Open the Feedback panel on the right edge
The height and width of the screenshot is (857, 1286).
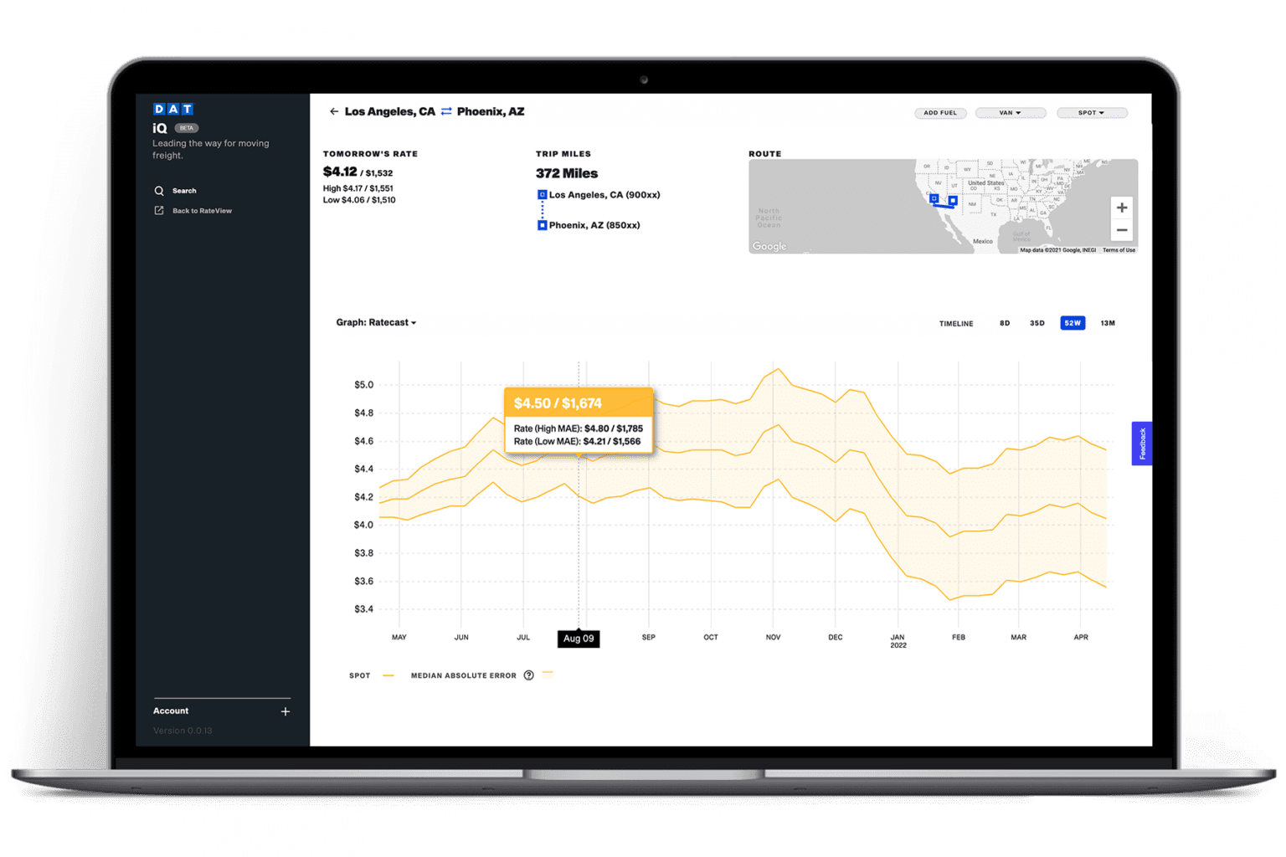click(x=1140, y=443)
